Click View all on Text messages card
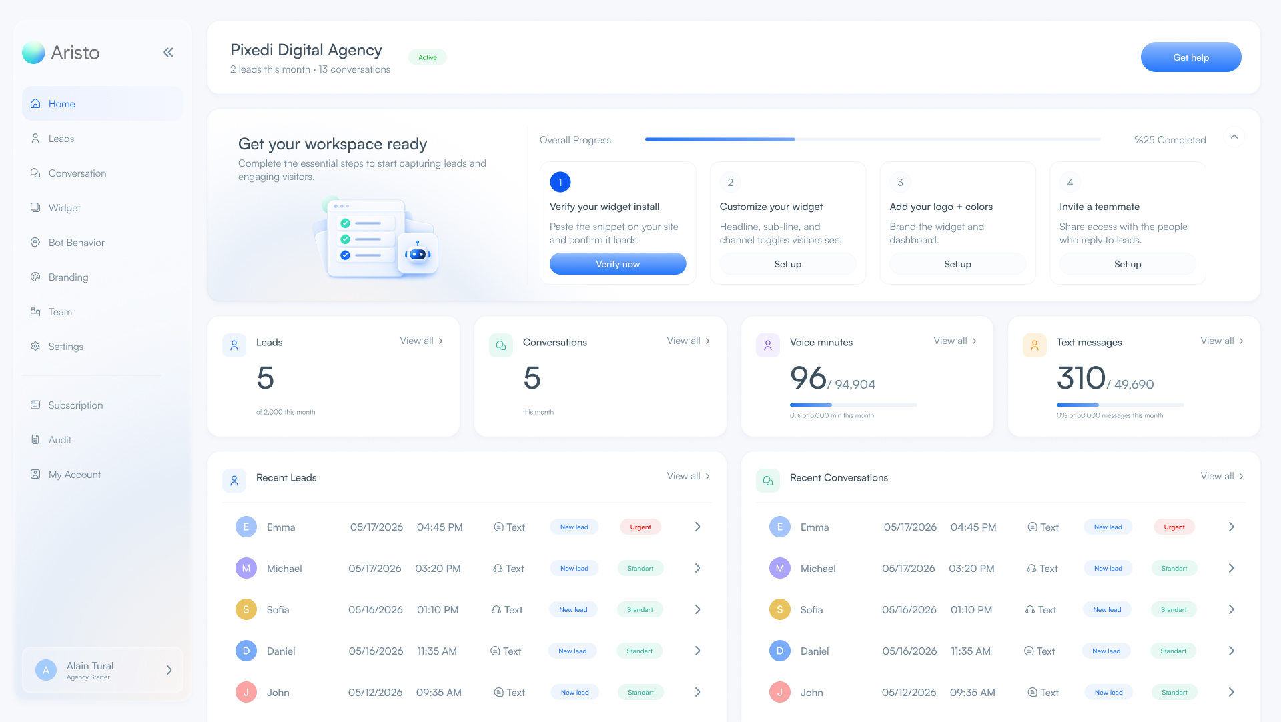 tap(1222, 341)
